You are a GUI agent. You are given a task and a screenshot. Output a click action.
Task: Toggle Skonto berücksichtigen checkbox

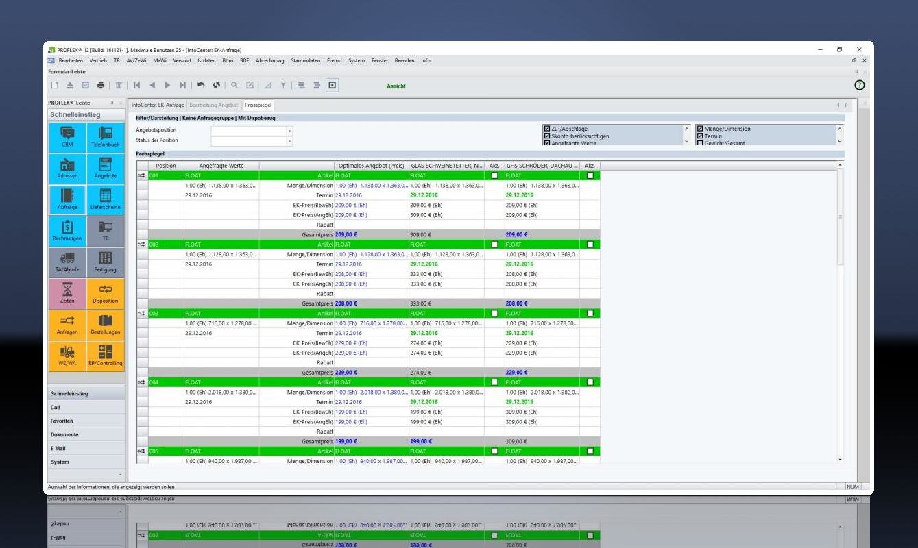tap(547, 136)
